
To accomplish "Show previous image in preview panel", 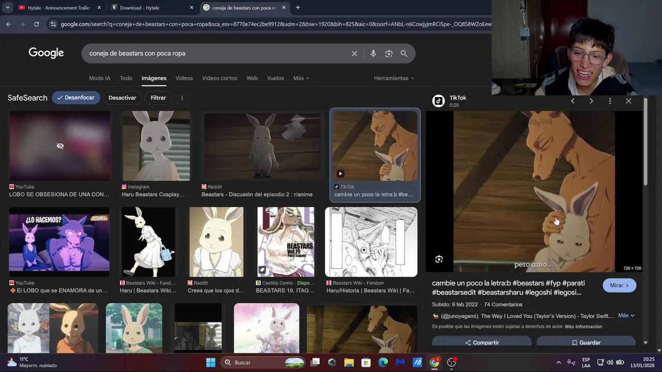I will 573,101.
